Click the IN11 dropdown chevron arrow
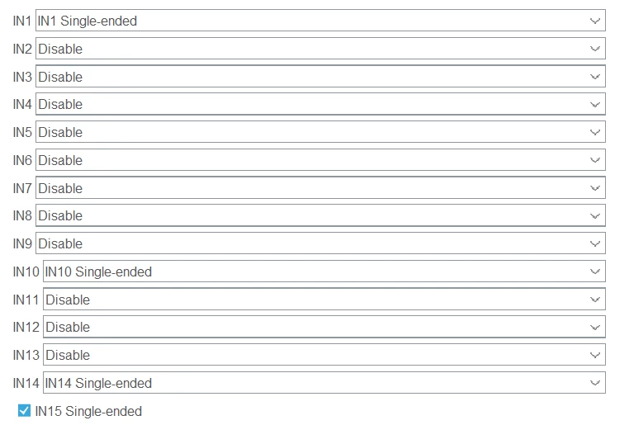 pyautogui.click(x=595, y=300)
